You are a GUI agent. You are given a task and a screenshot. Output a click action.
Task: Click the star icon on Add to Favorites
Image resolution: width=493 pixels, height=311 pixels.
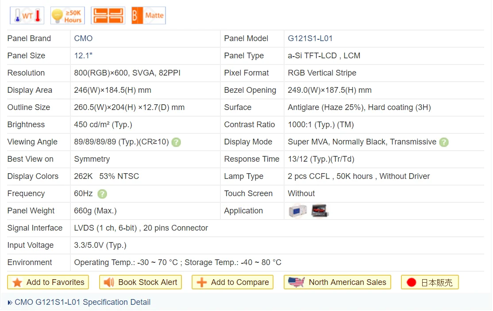click(x=17, y=282)
